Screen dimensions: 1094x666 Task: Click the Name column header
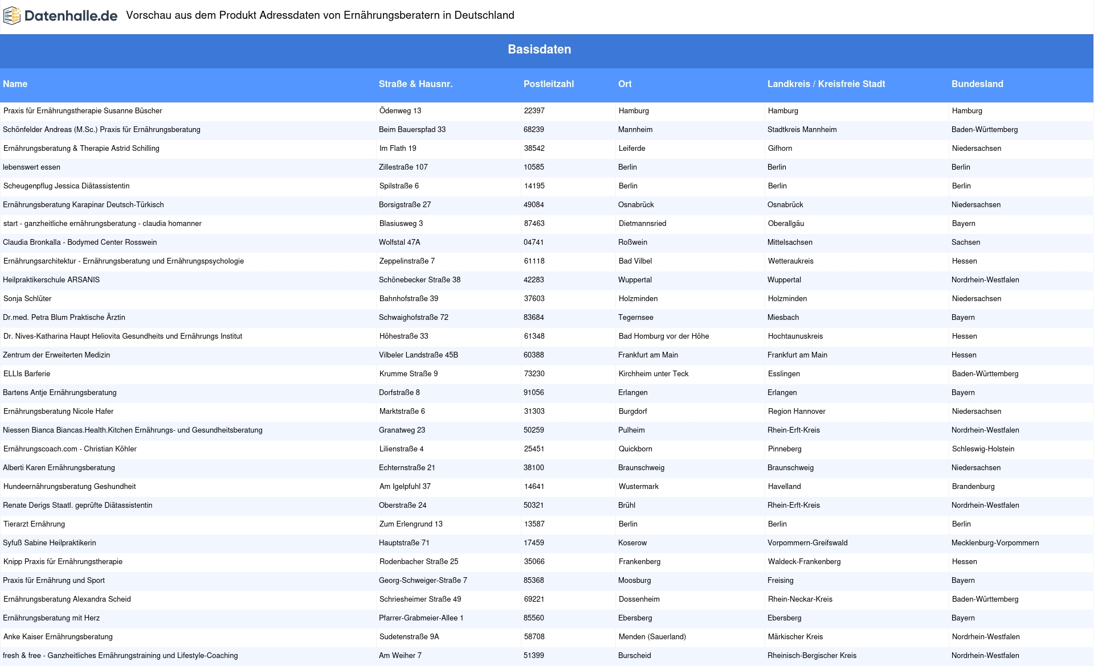click(15, 84)
